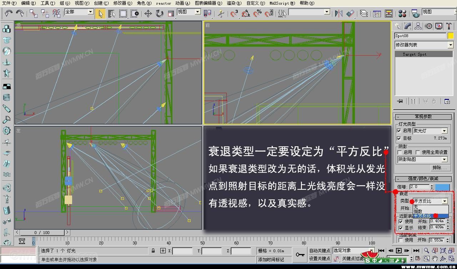Viewport: 457px width, 269px height.
Task: Open the MAXScript menu
Action: click(x=282, y=3)
